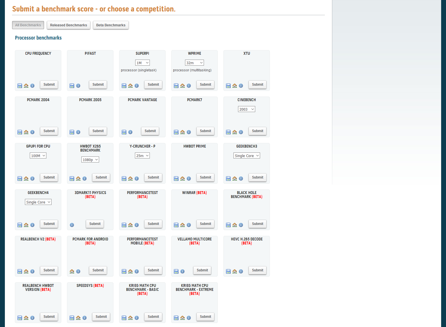Open the home icon on the CPU Frequency card
The height and width of the screenshot is (327, 446).
pos(26,86)
